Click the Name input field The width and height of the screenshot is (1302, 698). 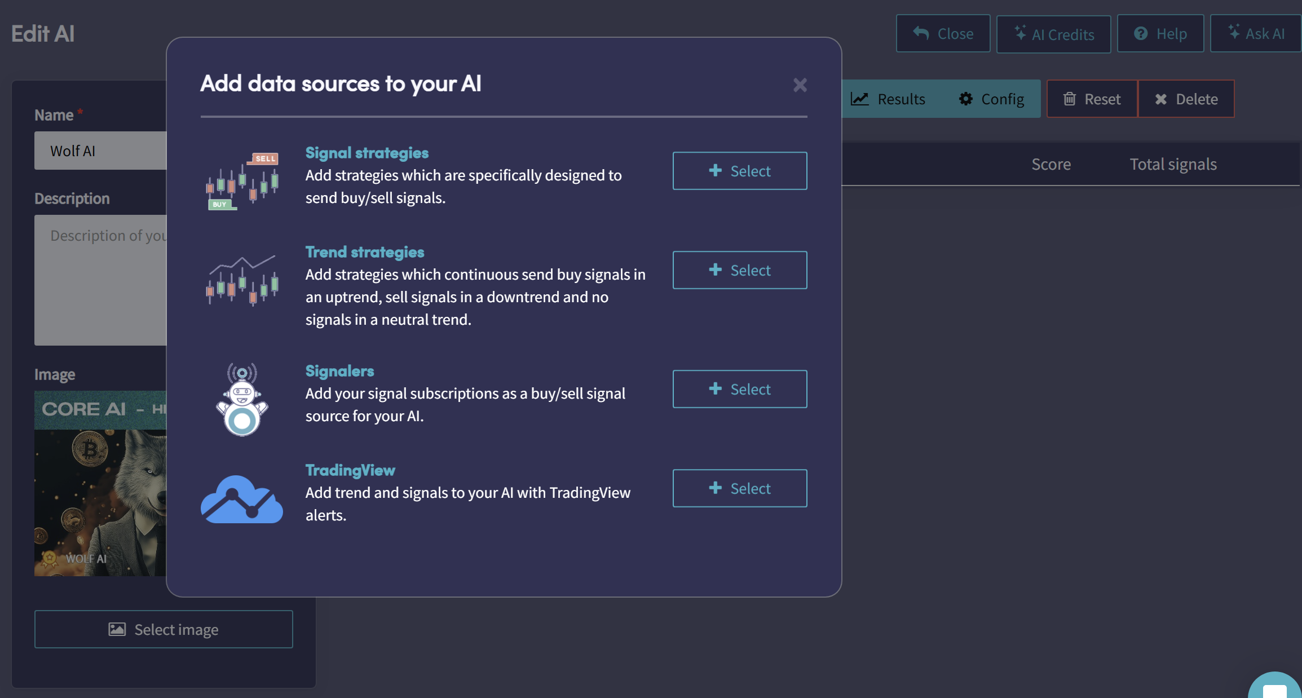point(100,151)
